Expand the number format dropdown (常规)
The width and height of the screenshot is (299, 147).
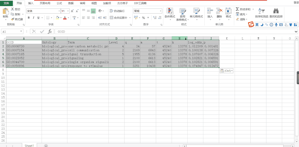[x=161, y=11]
